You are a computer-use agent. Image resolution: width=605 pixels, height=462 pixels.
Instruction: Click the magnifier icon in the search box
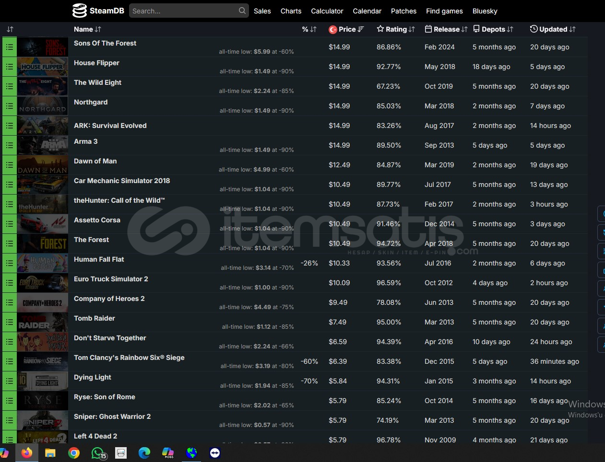(242, 11)
